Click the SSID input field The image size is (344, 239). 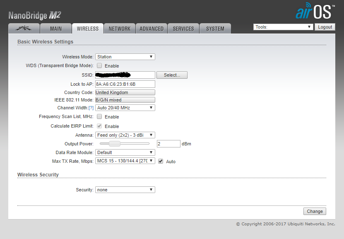pyautogui.click(x=125, y=75)
